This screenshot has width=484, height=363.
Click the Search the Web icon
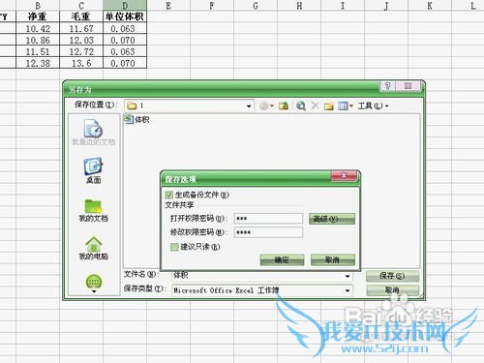click(301, 106)
